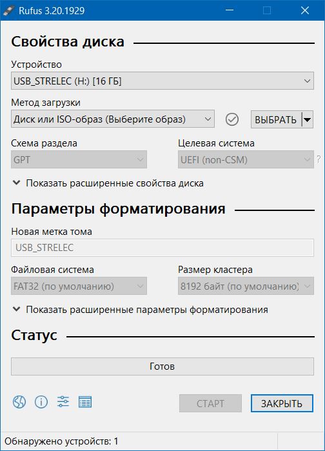Open the Схема раздела GPT dropdown
The height and width of the screenshot is (451, 325).
tap(79, 159)
